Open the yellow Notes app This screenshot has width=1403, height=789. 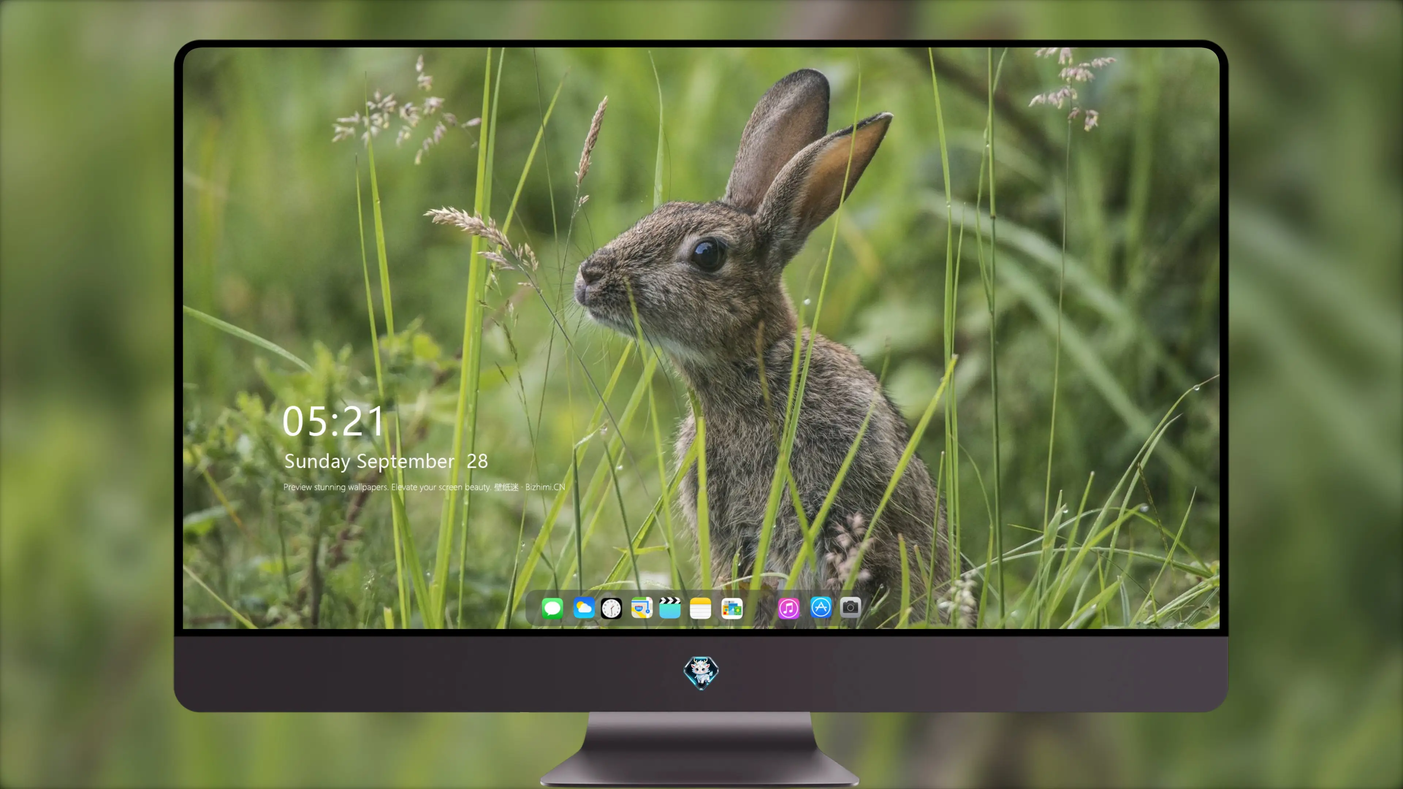(700, 608)
